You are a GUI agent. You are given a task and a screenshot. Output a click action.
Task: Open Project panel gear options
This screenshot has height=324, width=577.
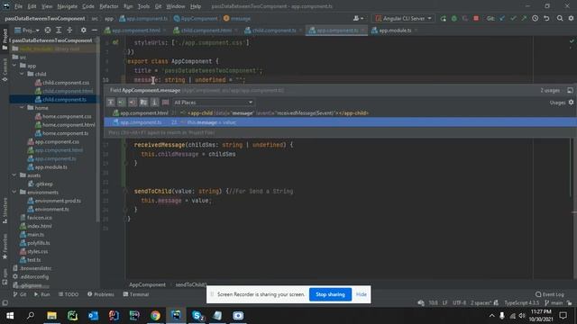(84, 30)
